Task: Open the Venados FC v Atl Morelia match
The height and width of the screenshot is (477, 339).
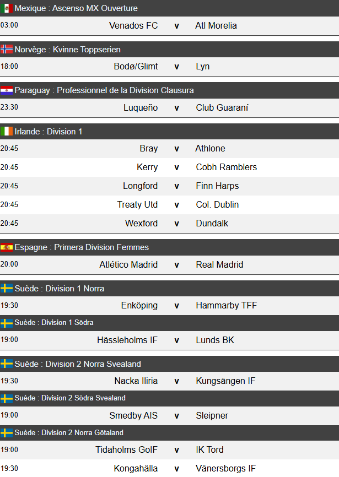Action: [x=176, y=26]
